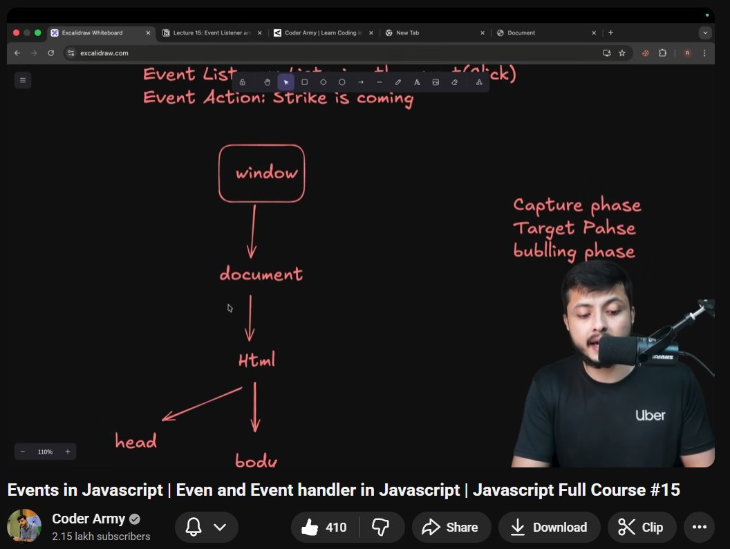This screenshot has width=730, height=549.
Task: Dislike the video
Action: pos(382,527)
